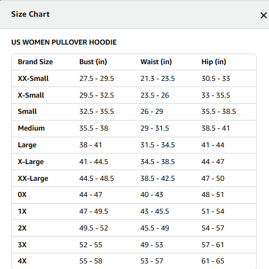This screenshot has height=269, width=269.
Task: Click the 4X size row label
Action: pos(22,261)
